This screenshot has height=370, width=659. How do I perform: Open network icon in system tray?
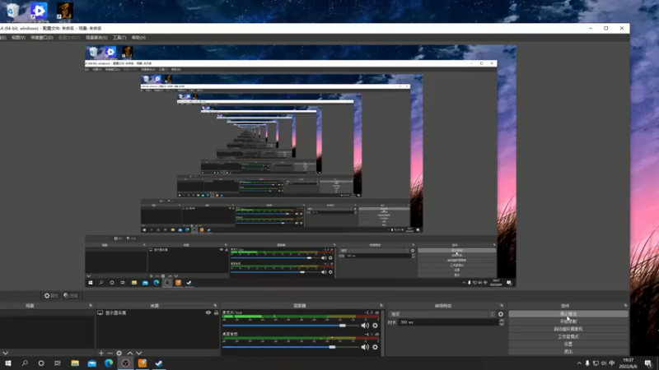point(596,363)
